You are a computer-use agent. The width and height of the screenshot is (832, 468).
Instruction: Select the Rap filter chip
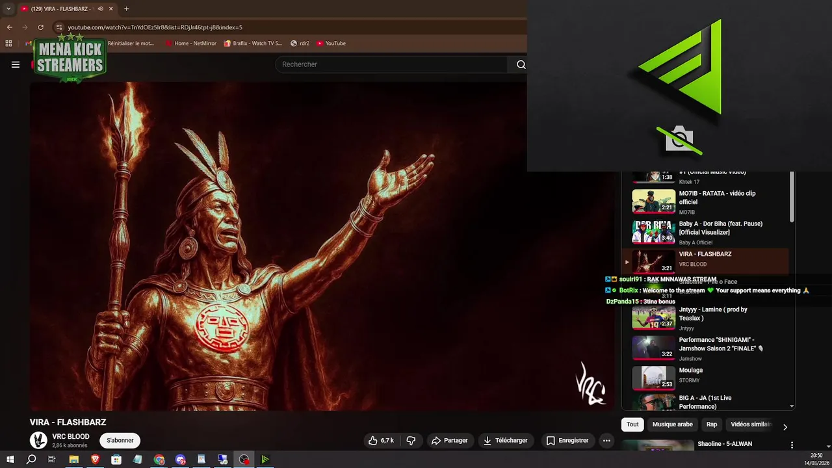712,424
